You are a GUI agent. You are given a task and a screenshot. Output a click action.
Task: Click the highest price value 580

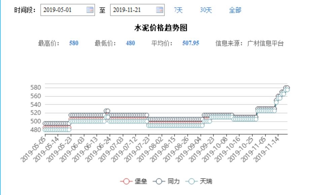(x=74, y=43)
